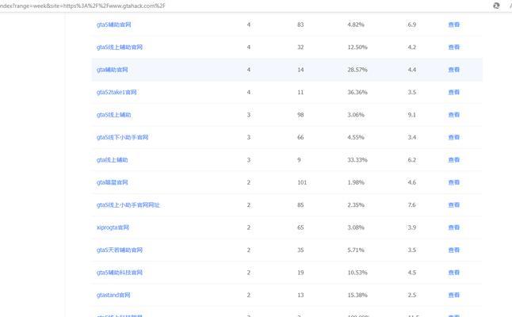Select the 4.55% cell
The width and height of the screenshot is (512, 317).
(x=356, y=137)
